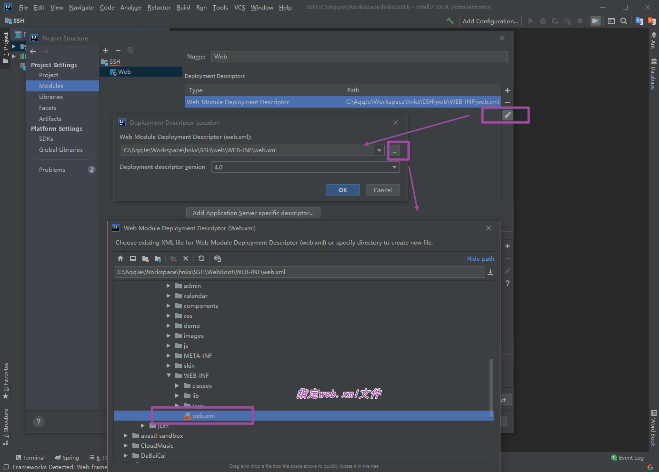The image size is (659, 472).
Task: Browse descriptor path with ellipsis button
Action: [x=394, y=151]
